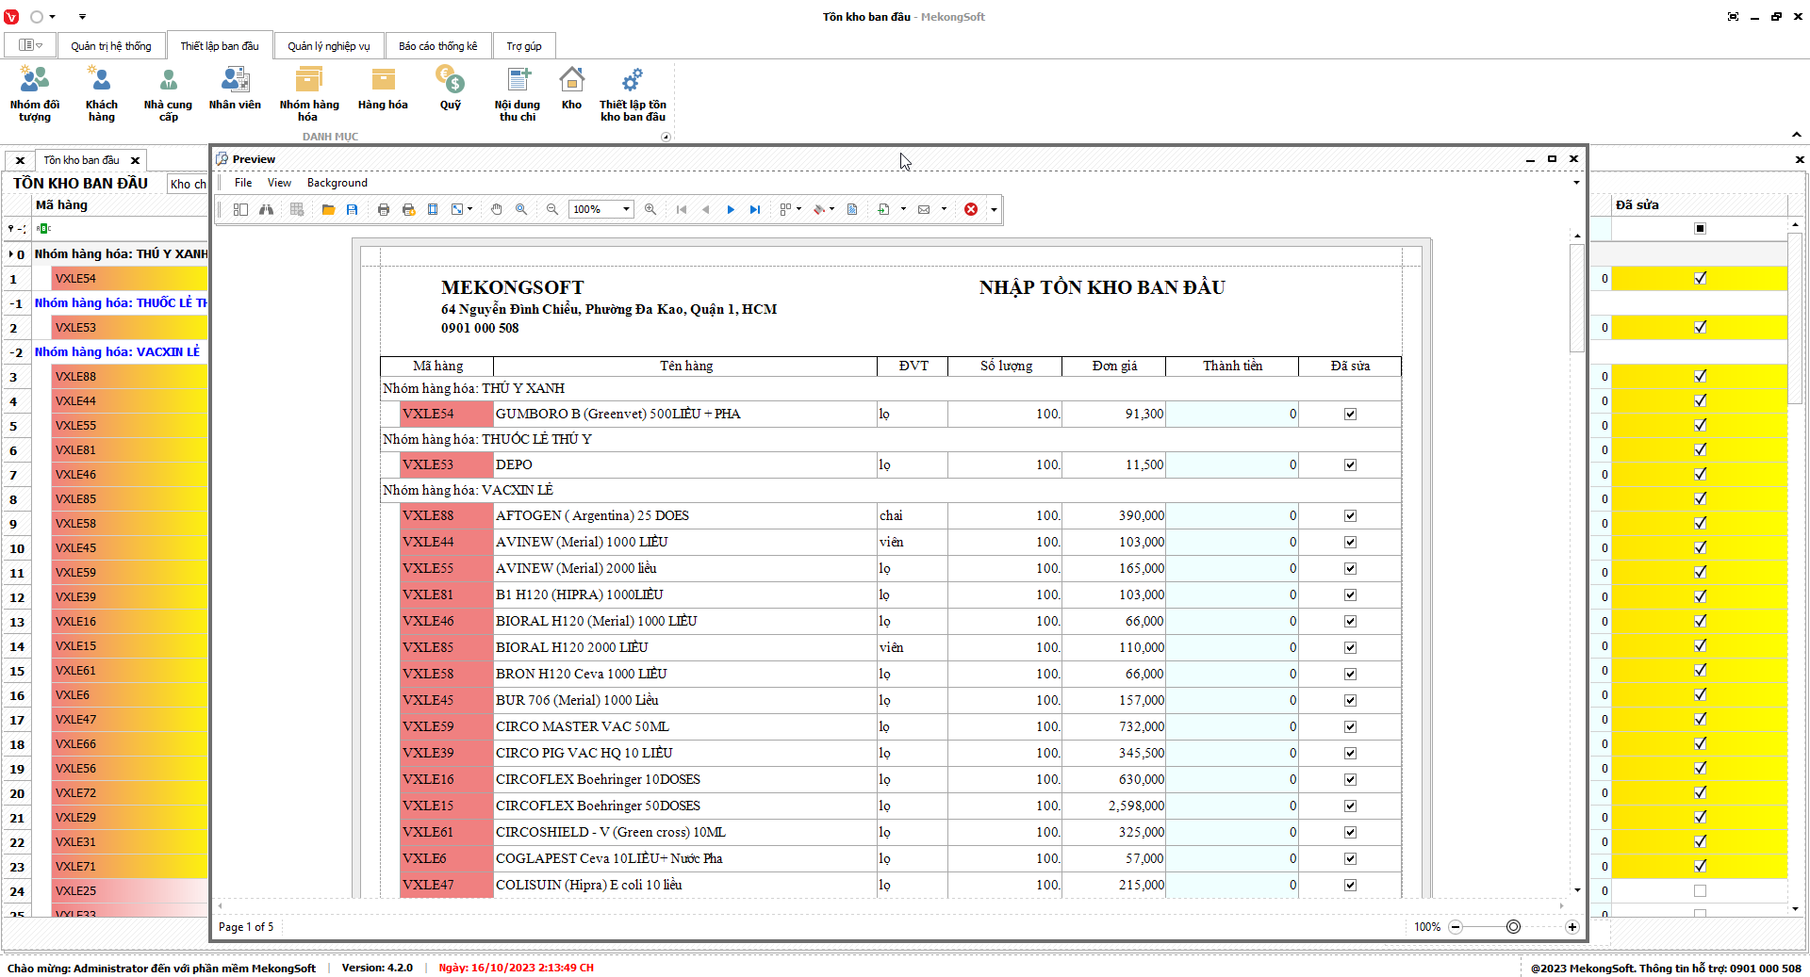The width and height of the screenshot is (1810, 977).
Task: Go to next page with blue arrow
Action: (731, 209)
